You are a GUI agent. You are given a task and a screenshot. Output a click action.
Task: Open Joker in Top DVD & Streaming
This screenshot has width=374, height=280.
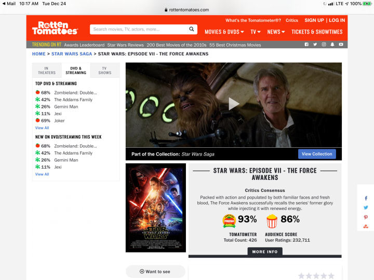[59, 120]
